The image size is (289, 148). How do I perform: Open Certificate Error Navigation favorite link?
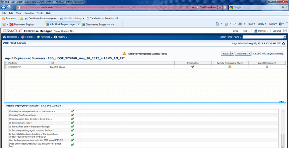(41, 18)
